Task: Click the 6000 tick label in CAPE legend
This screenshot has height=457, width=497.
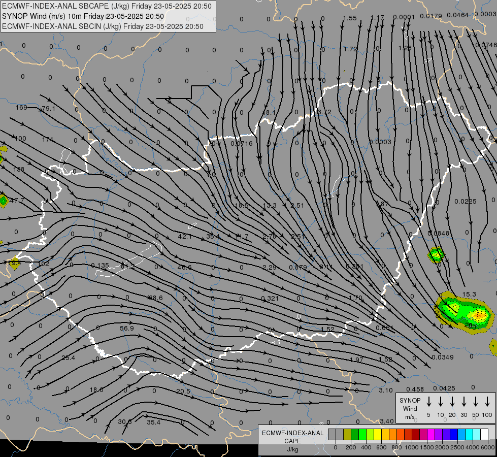Action: click(x=488, y=447)
